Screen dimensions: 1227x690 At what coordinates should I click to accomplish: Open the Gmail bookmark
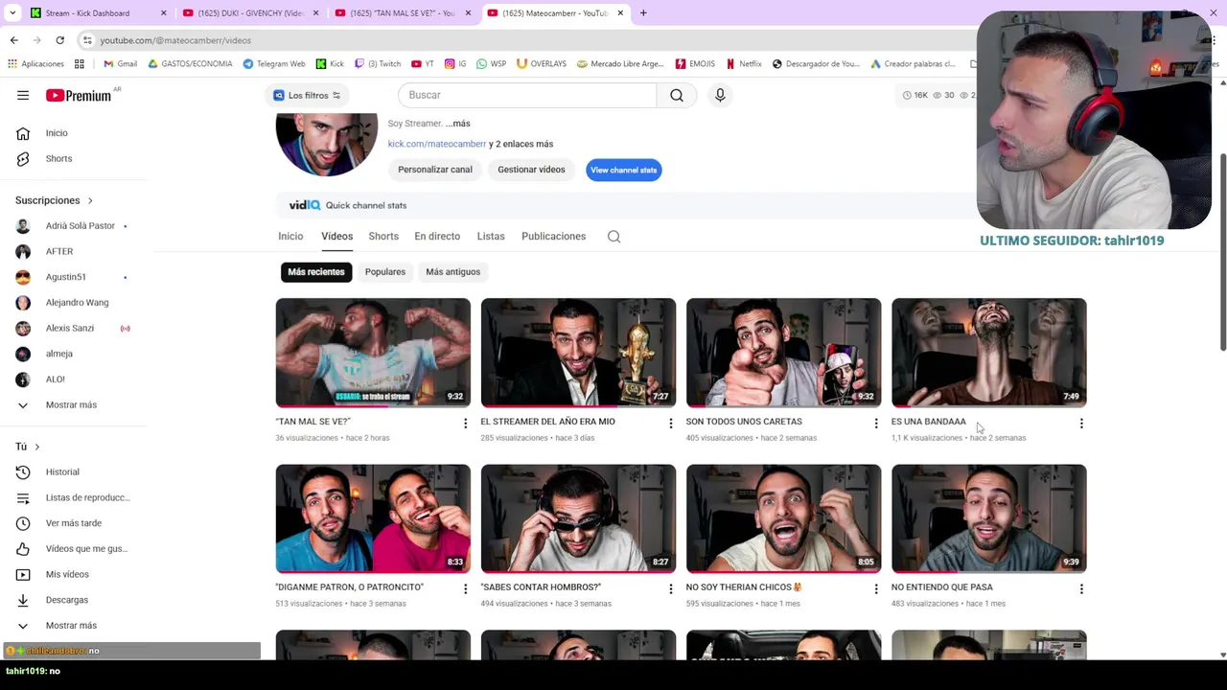coord(120,64)
